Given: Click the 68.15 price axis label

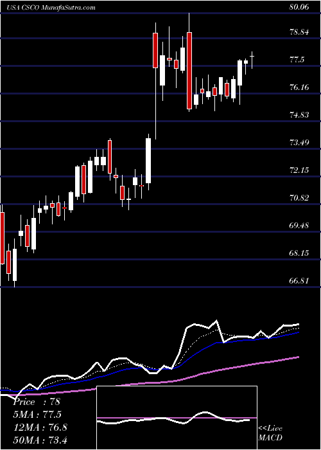Looking at the screenshot, I should [299, 253].
